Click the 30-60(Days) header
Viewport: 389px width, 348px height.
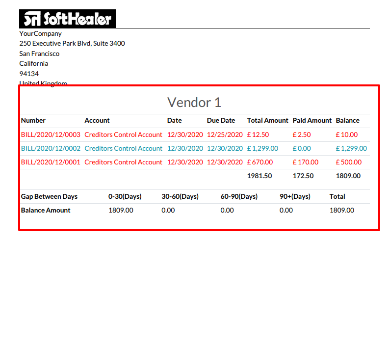[x=180, y=197]
